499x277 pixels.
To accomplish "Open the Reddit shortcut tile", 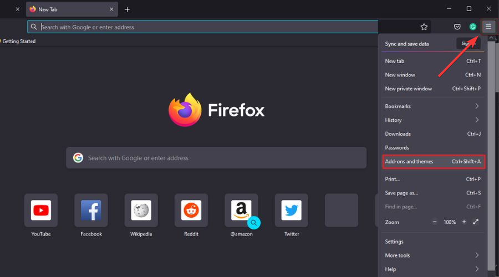I will (191, 210).
